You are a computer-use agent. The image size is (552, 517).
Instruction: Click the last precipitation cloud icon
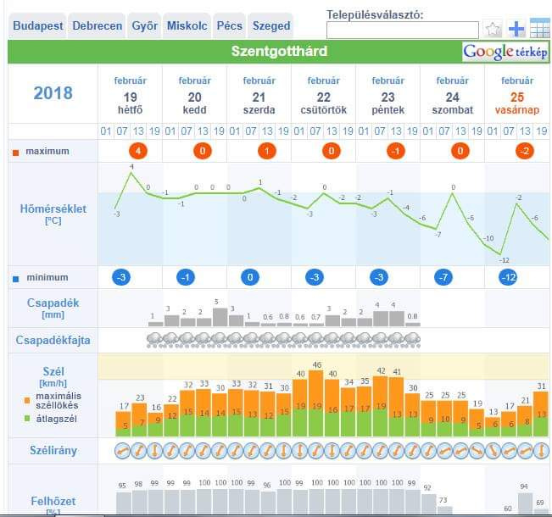tap(412, 340)
